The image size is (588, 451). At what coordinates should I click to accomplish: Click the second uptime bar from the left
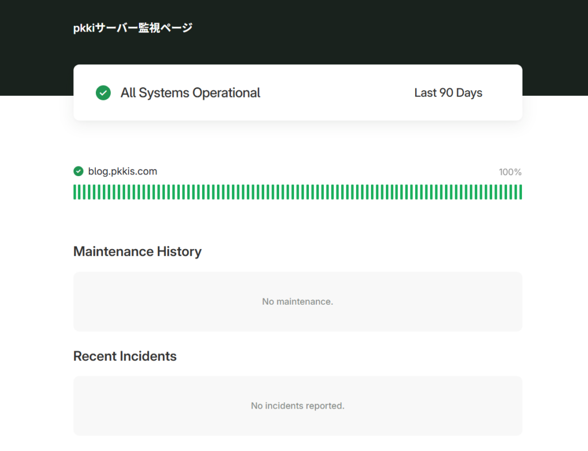[80, 192]
